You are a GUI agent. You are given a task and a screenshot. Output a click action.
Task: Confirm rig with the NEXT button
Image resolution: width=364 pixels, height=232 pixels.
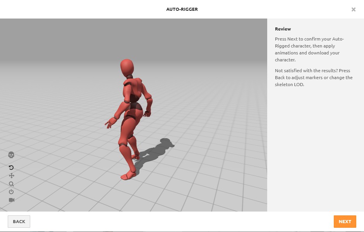345,222
